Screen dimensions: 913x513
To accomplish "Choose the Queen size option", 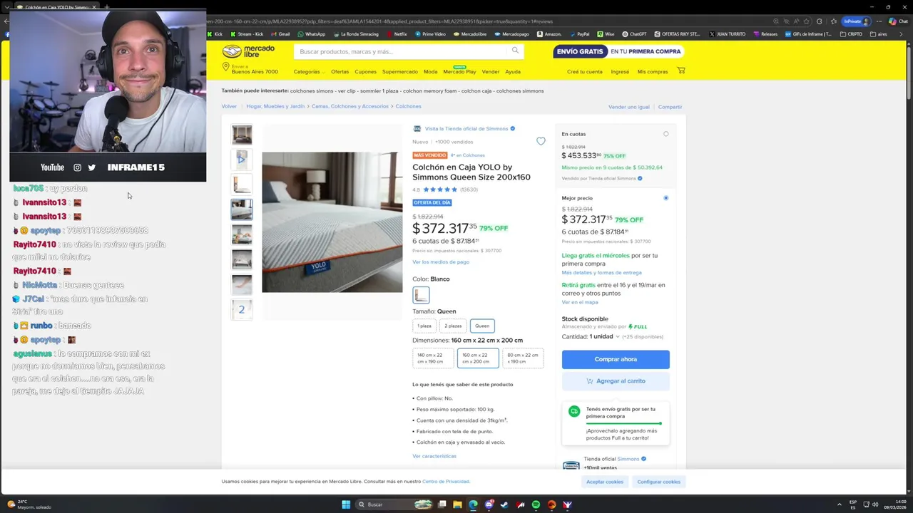I will point(482,326).
